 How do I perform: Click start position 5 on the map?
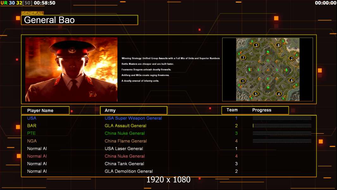coord(256,94)
